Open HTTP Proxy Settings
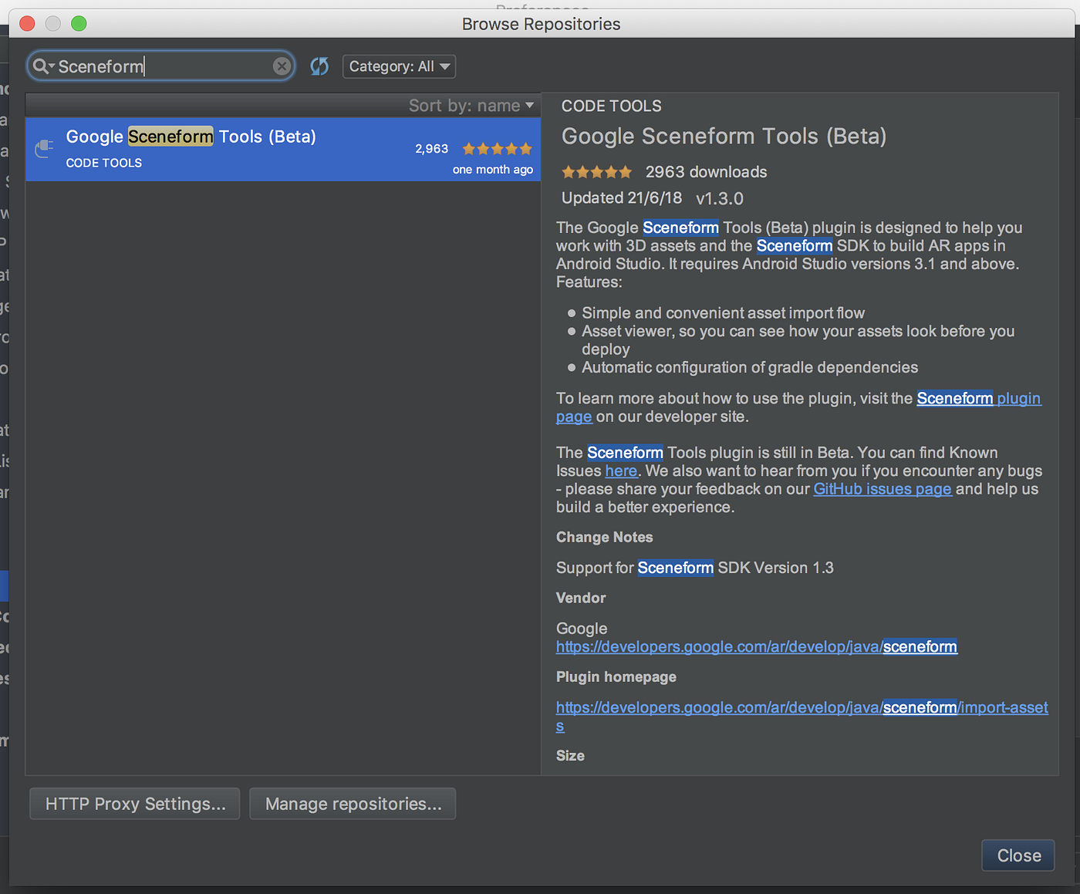This screenshot has height=894, width=1080. pyautogui.click(x=135, y=804)
